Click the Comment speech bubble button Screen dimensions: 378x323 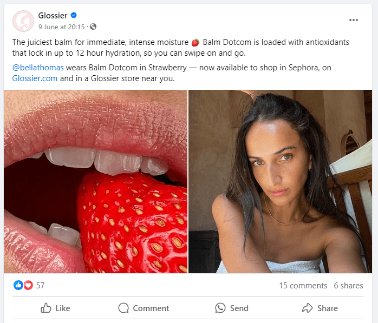click(x=144, y=308)
